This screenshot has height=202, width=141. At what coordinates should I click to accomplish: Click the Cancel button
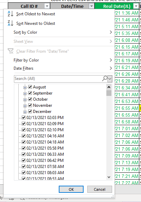point(100,189)
